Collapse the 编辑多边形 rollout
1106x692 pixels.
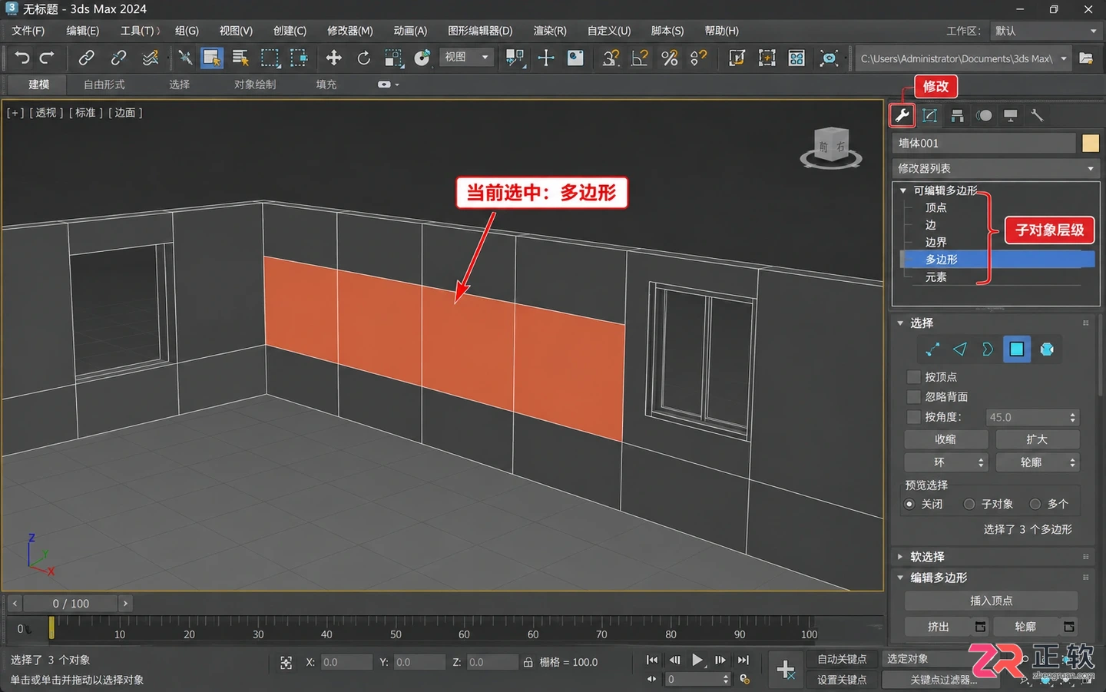901,578
